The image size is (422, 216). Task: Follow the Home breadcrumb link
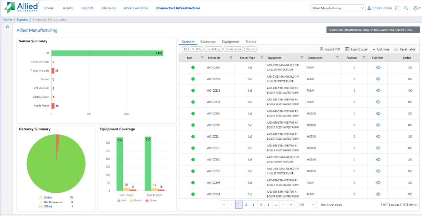8,20
